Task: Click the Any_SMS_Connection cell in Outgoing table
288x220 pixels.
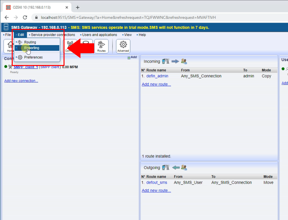Action: pos(231,182)
